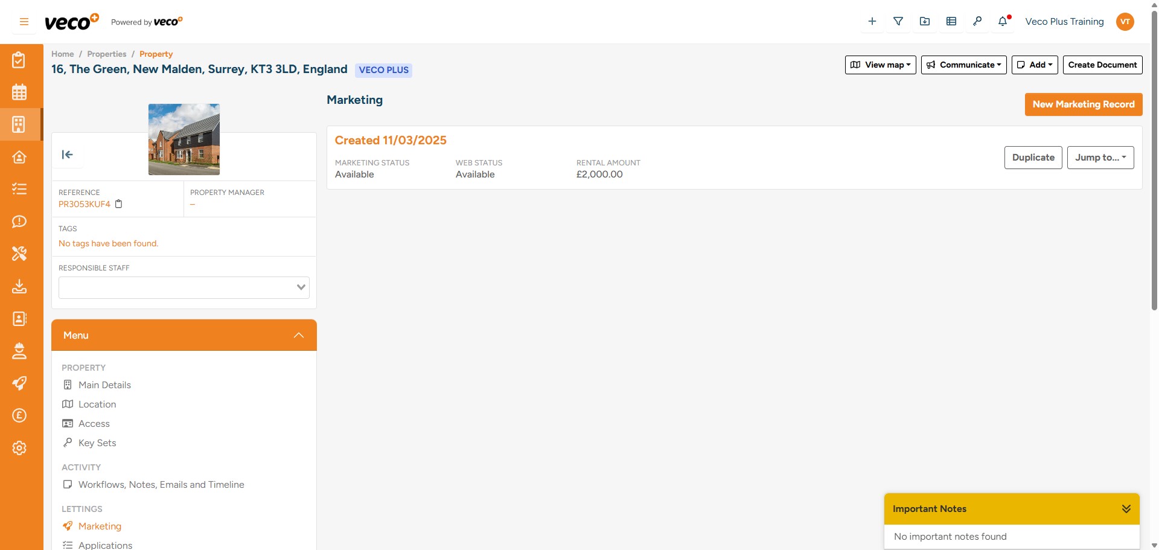Collapse the Important Notes panel

click(1126, 508)
